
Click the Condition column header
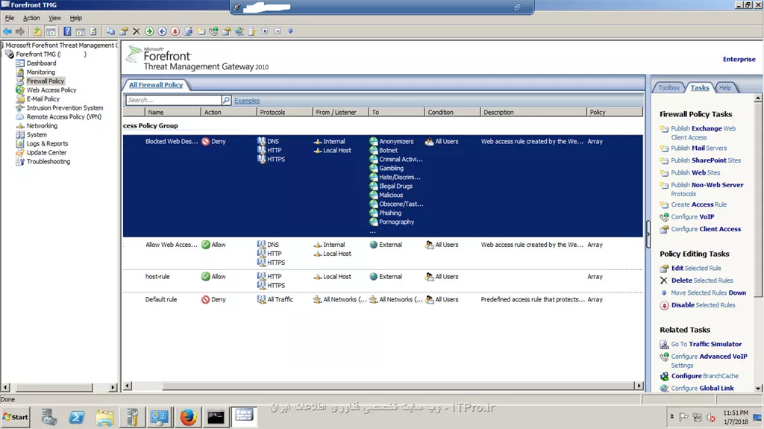tap(452, 112)
